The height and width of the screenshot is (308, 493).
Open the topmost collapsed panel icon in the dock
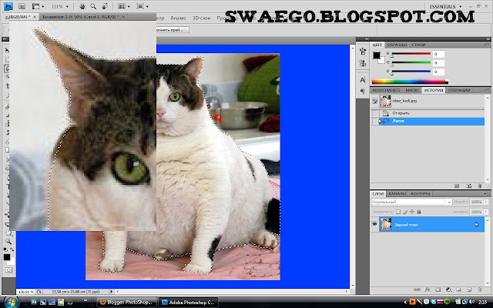point(363,52)
